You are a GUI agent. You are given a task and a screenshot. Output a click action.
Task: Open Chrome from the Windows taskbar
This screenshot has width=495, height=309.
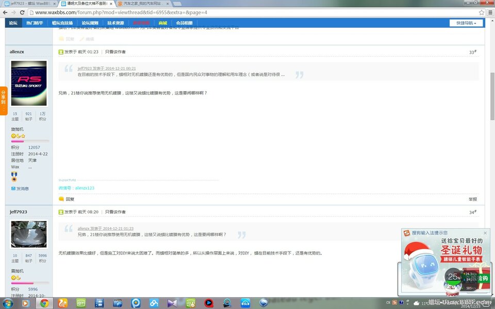(44, 303)
